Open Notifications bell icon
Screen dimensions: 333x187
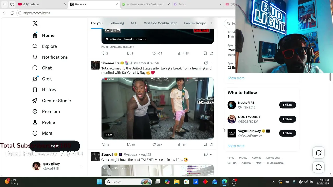[35, 57]
